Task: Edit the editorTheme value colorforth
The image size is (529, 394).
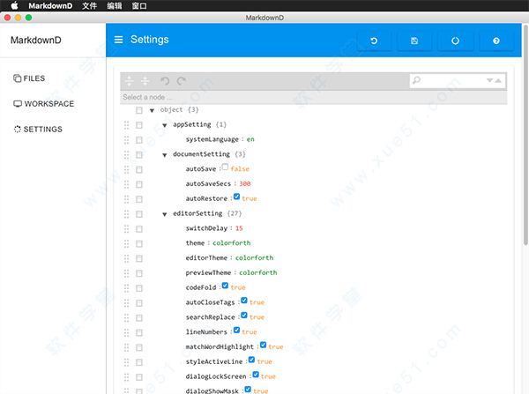Action: click(x=254, y=258)
